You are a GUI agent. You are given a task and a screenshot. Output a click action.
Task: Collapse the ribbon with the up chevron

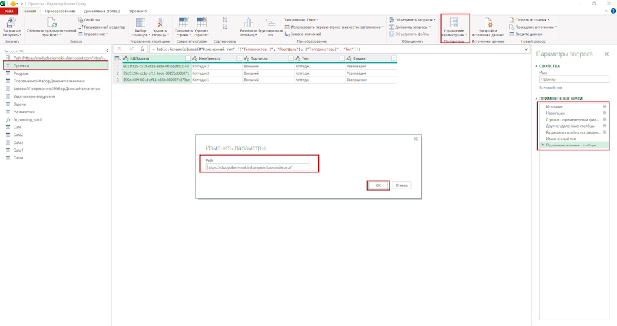(x=607, y=11)
